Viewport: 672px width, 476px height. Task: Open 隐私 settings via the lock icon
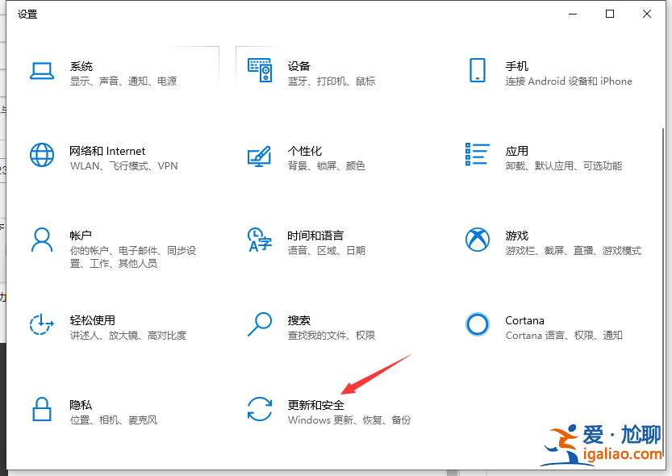42,410
